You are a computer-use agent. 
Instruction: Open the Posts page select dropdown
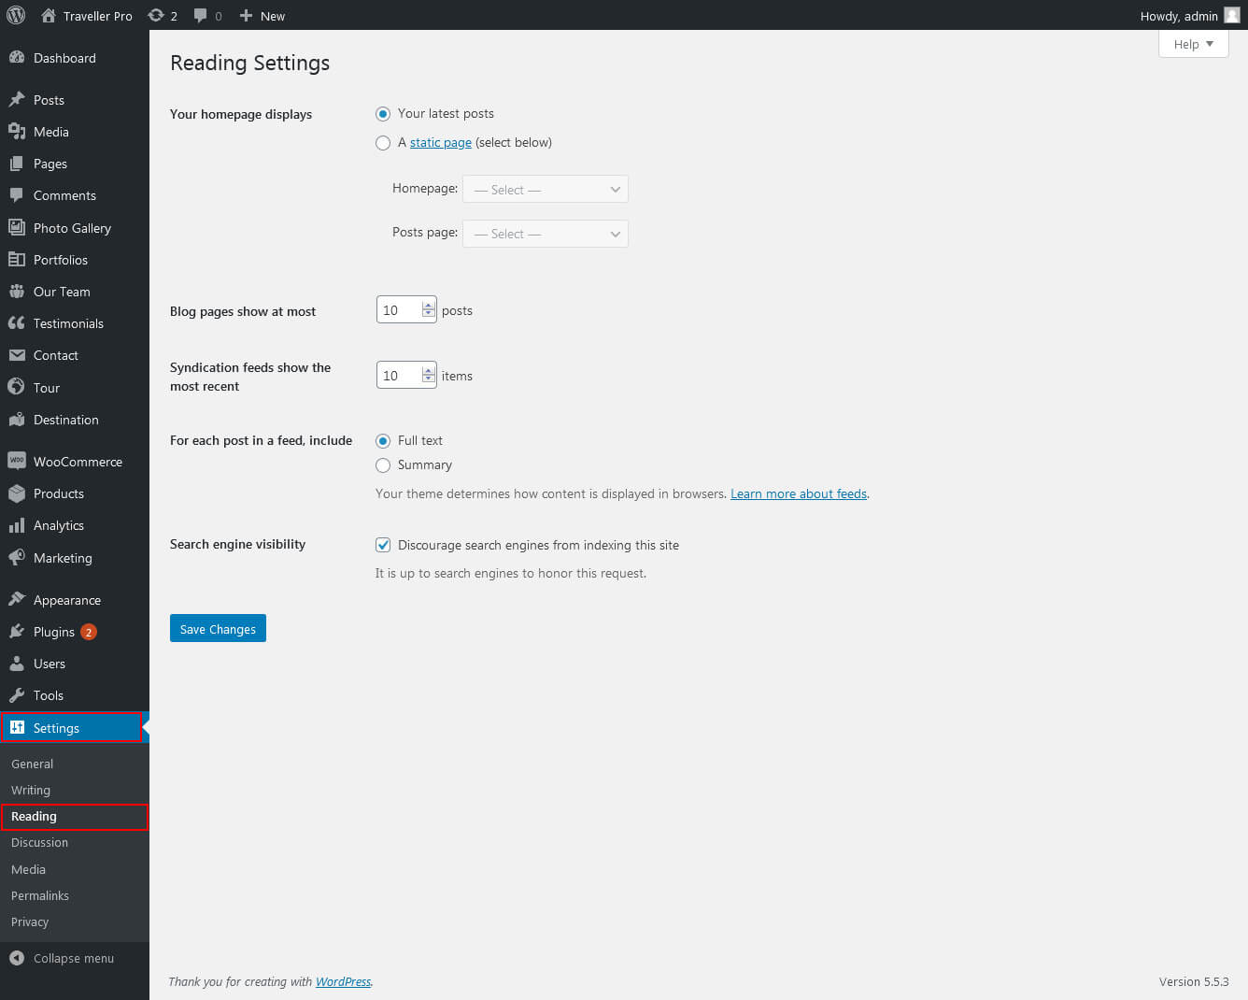pyautogui.click(x=546, y=234)
